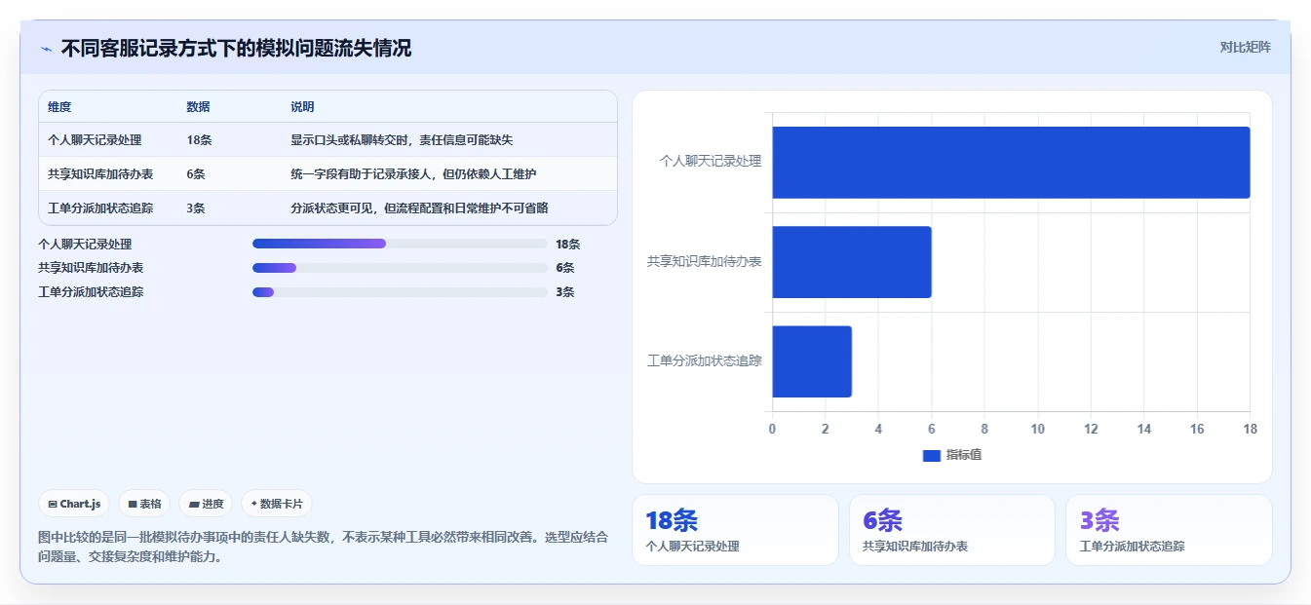Screen dimensions: 1311x605
Task: Click description starting 分派状态更可见
Action: pos(419,208)
